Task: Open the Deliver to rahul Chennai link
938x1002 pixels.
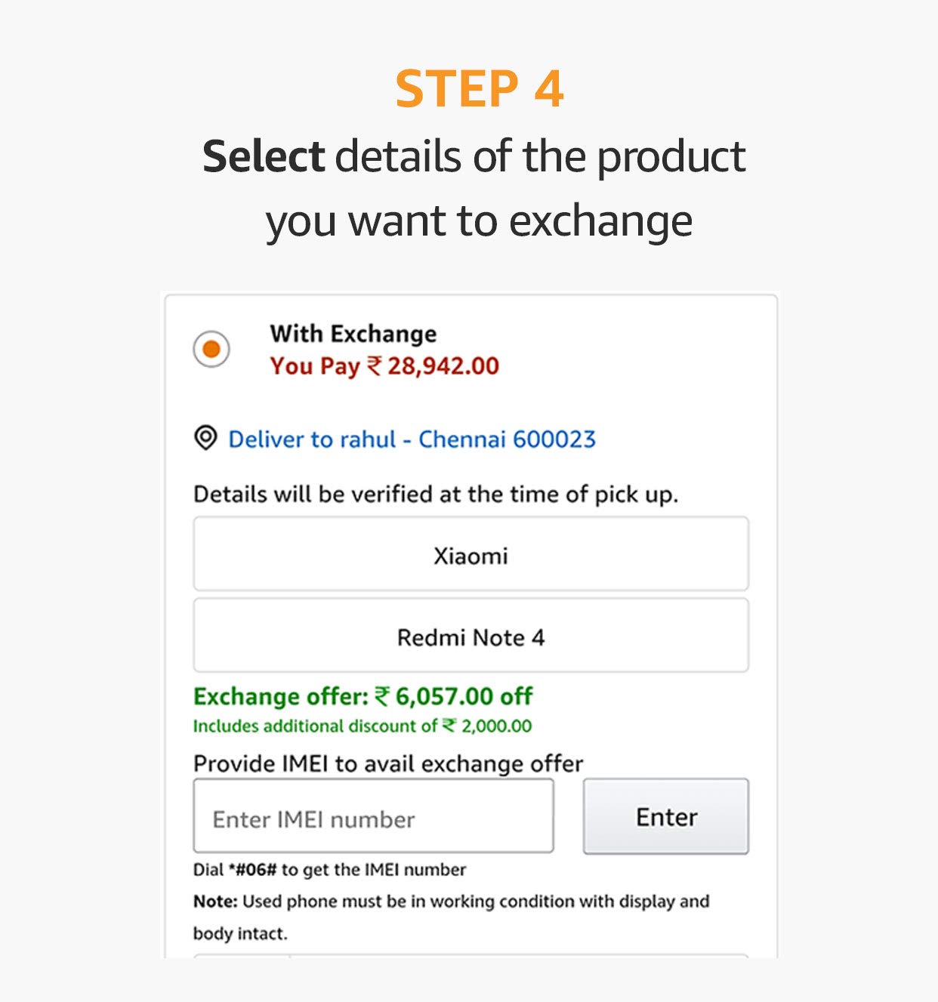Action: tap(412, 439)
